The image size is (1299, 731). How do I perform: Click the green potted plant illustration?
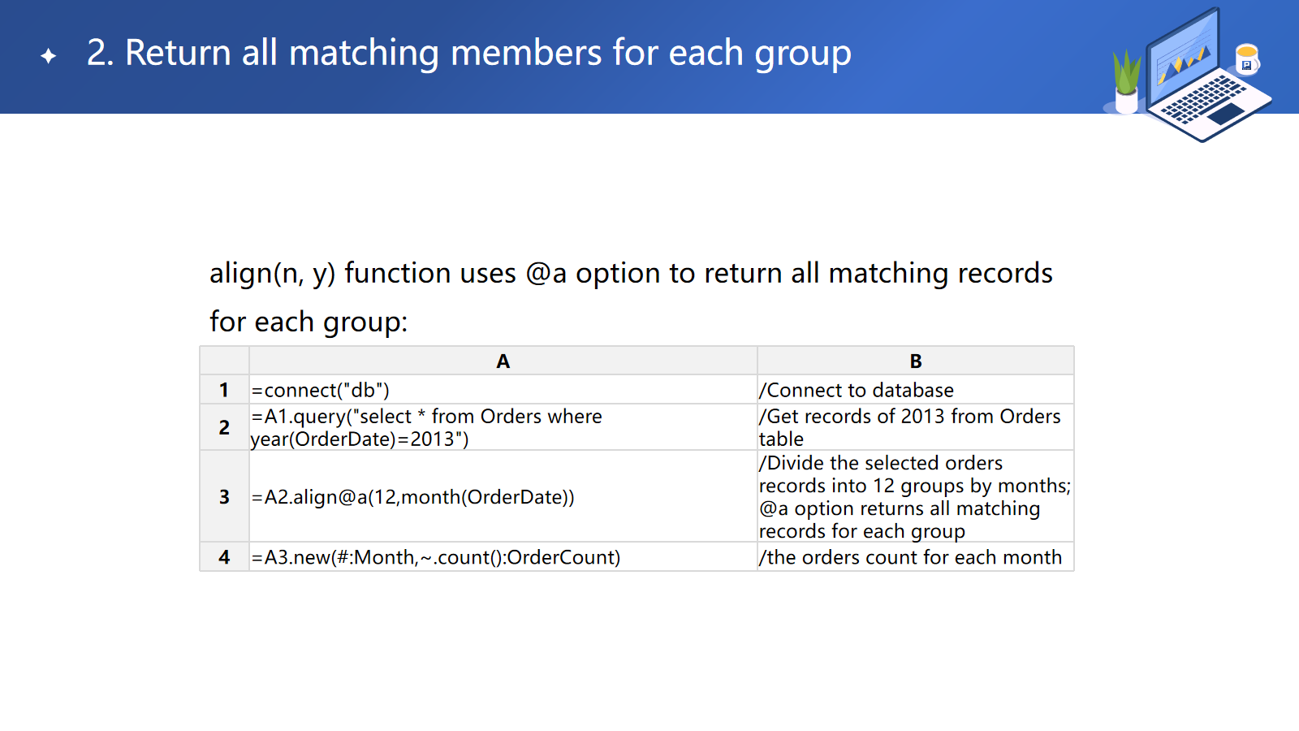click(x=1126, y=81)
